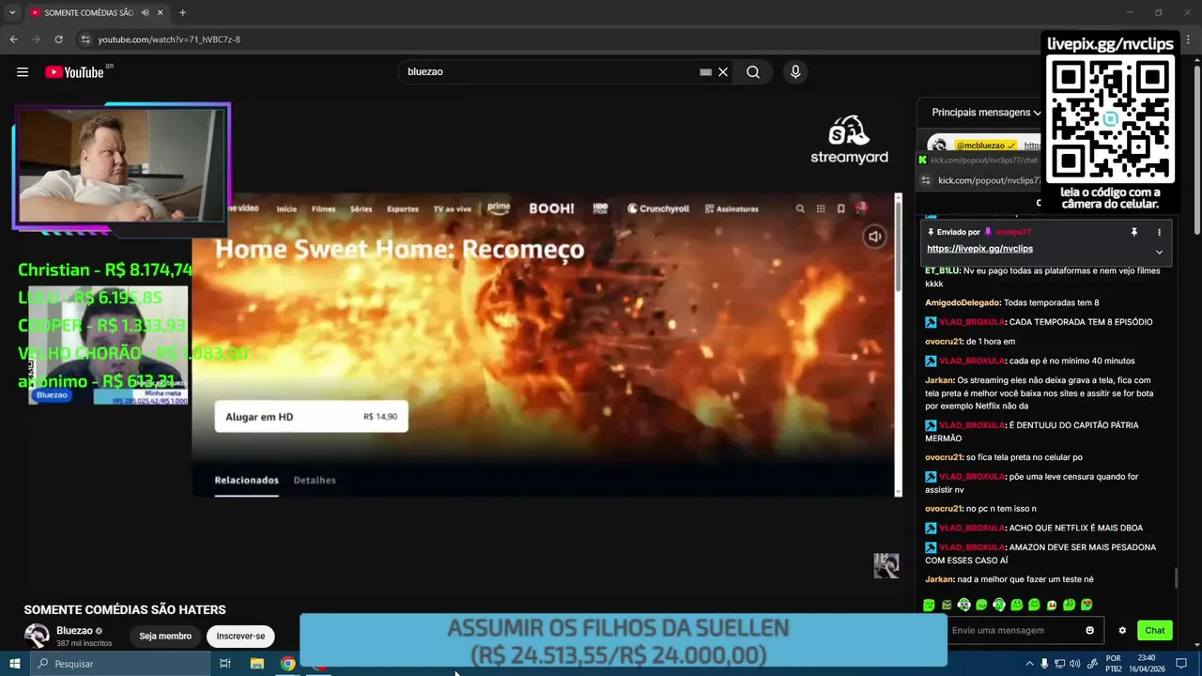1202x676 pixels.
Task: Open pinned message three-dot options
Action: (x=1159, y=232)
